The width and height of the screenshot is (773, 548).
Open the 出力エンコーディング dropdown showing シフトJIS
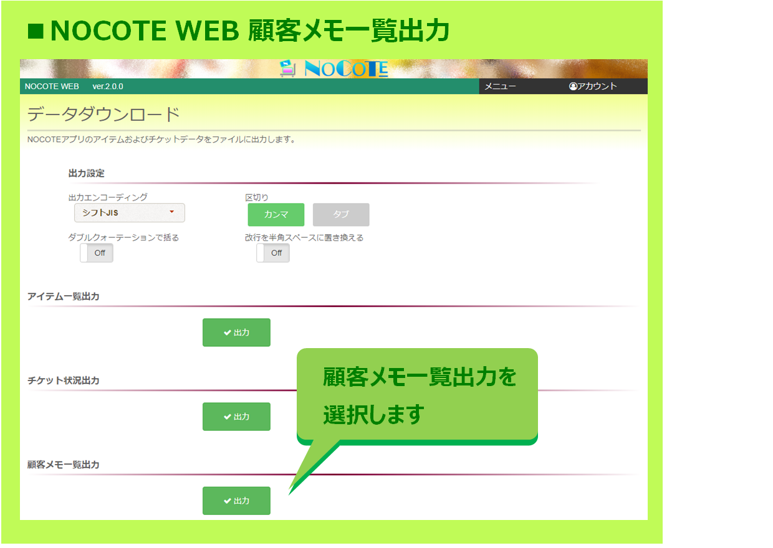pyautogui.click(x=129, y=213)
